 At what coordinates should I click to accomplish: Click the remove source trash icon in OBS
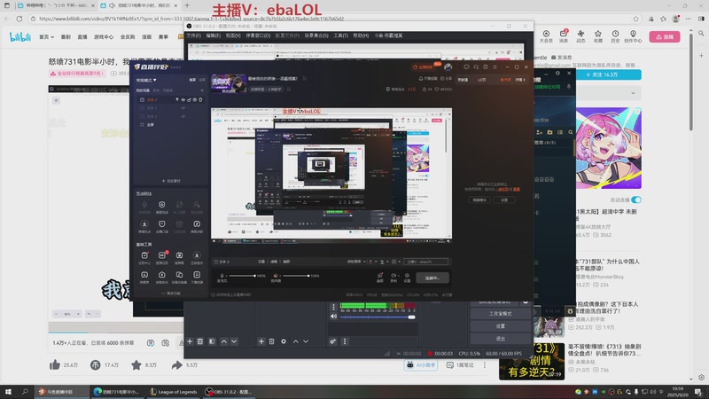272,341
